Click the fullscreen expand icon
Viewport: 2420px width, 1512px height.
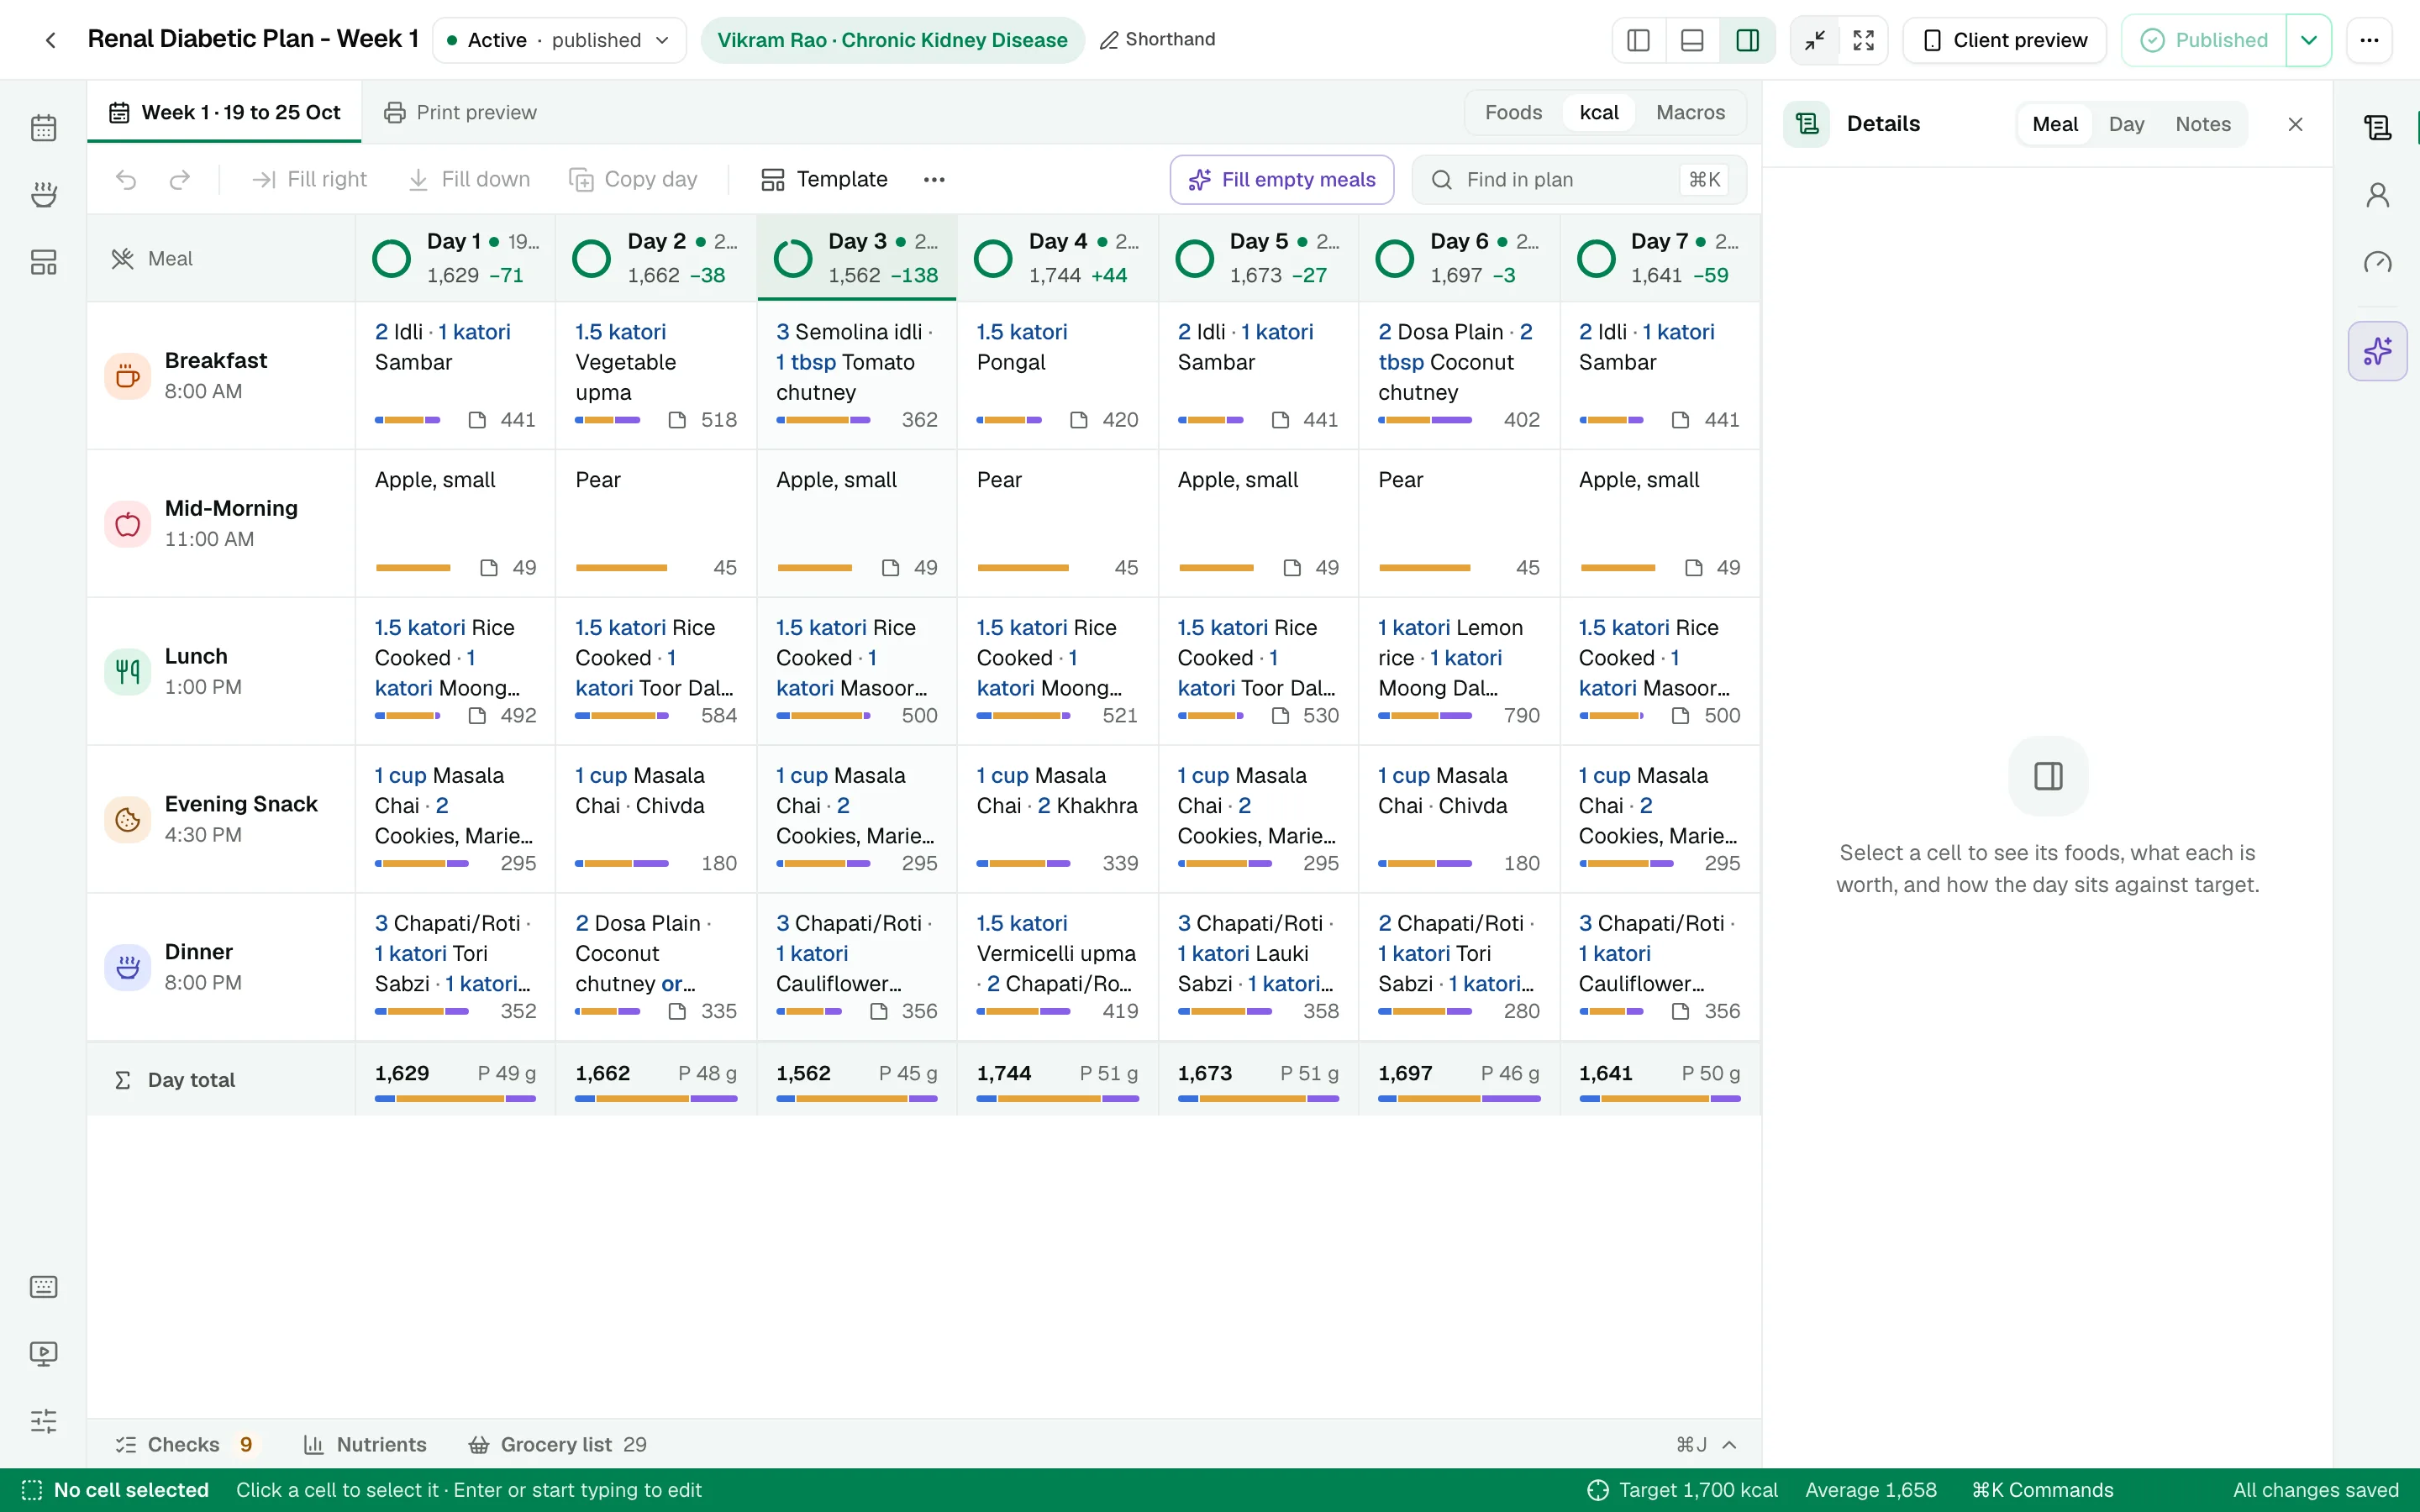1864,40
